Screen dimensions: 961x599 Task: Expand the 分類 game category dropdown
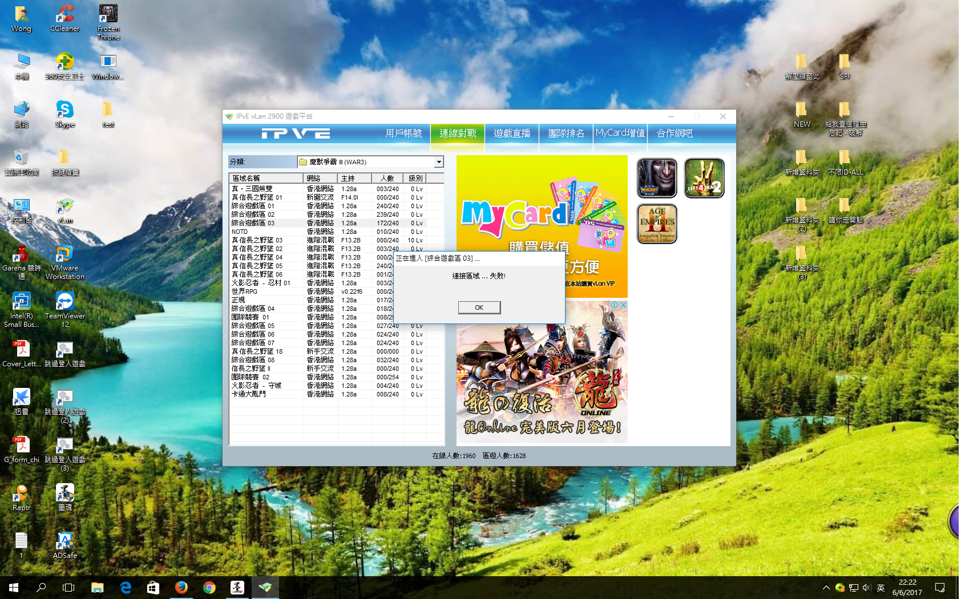pos(438,162)
